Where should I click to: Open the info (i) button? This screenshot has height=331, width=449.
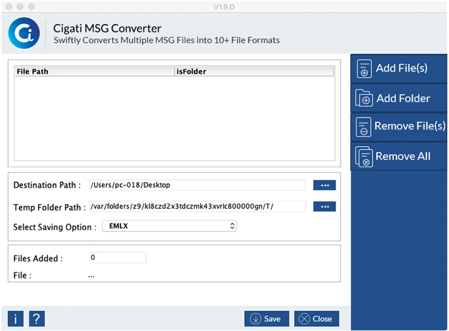point(15,319)
